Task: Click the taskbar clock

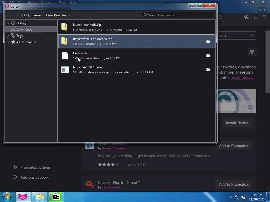Action: (x=257, y=197)
